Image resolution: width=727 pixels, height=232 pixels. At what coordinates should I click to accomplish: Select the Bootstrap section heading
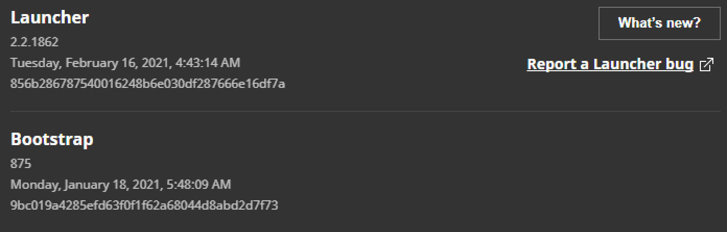pyautogui.click(x=52, y=139)
